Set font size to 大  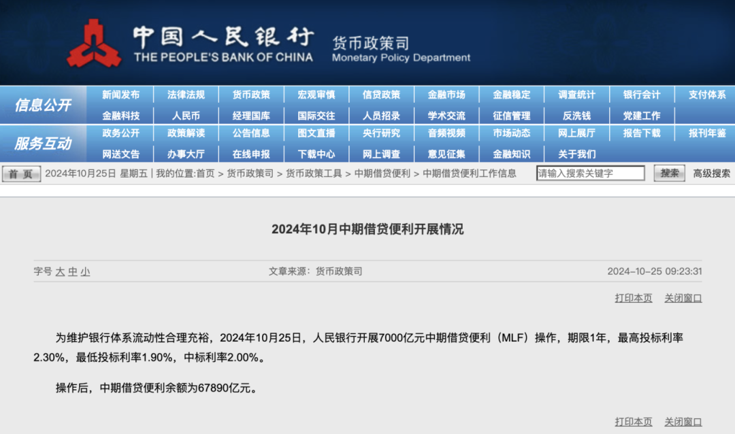coord(60,272)
